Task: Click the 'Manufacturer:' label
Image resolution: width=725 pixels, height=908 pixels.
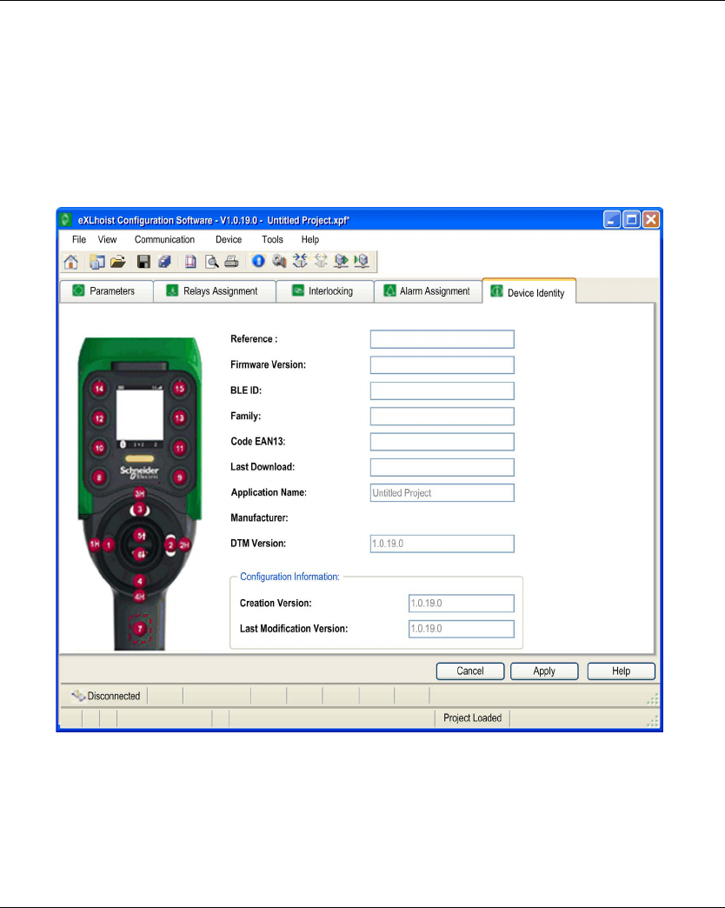Action: point(259,517)
